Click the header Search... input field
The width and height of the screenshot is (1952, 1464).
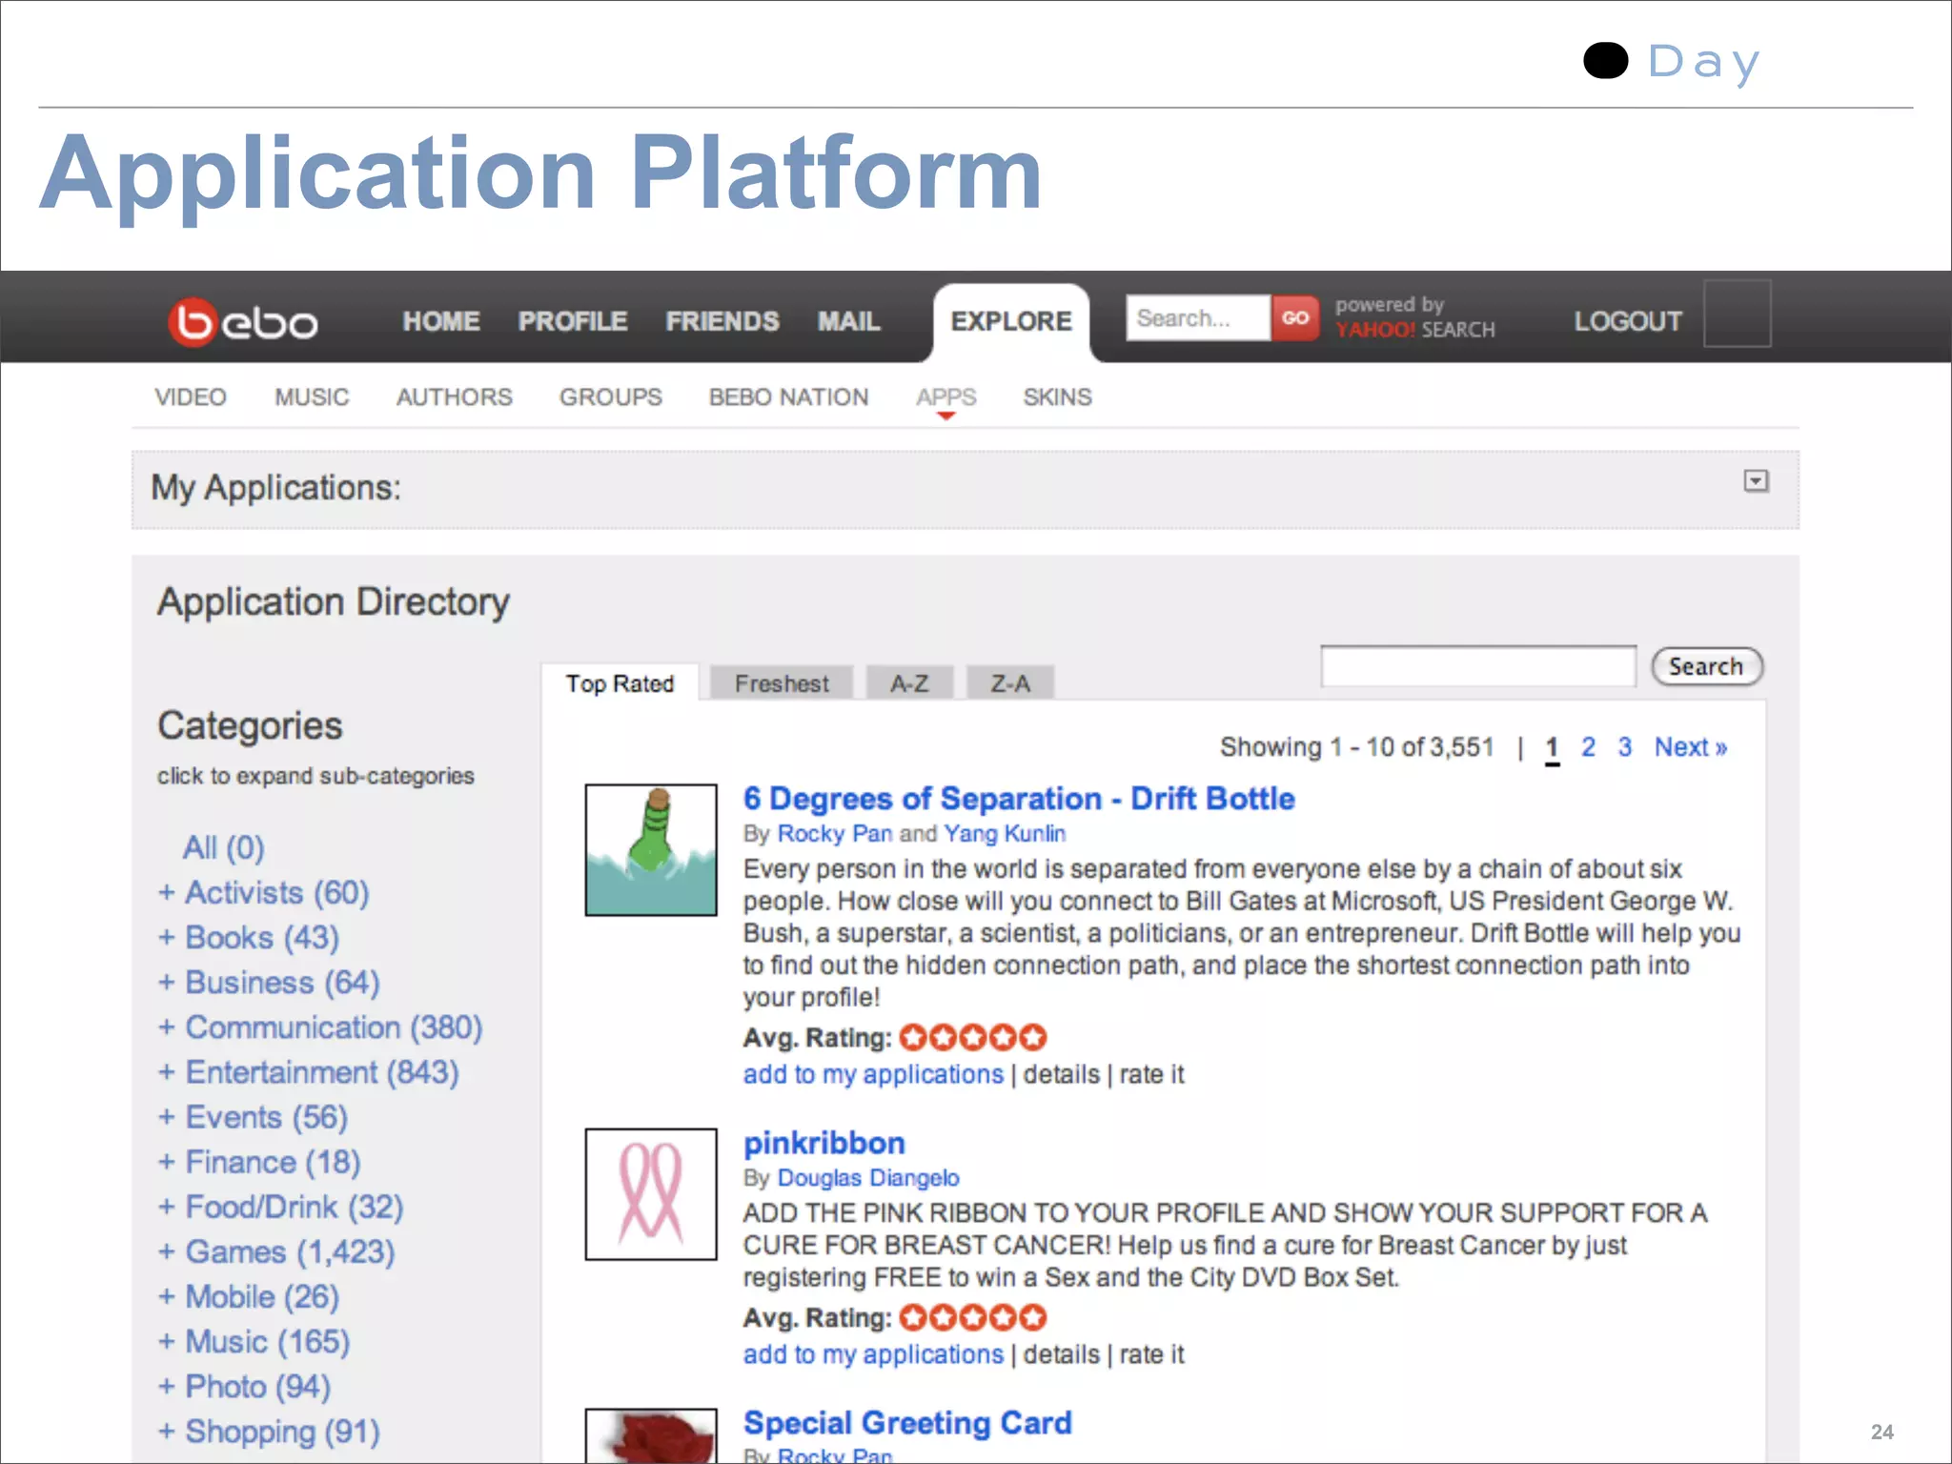pyautogui.click(x=1198, y=317)
